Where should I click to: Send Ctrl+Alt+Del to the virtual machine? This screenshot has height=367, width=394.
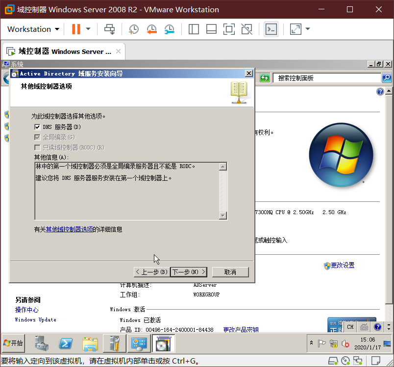(x=109, y=29)
